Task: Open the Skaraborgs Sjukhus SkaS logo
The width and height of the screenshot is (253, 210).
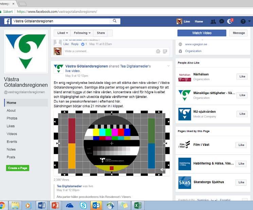Action: coord(185,183)
